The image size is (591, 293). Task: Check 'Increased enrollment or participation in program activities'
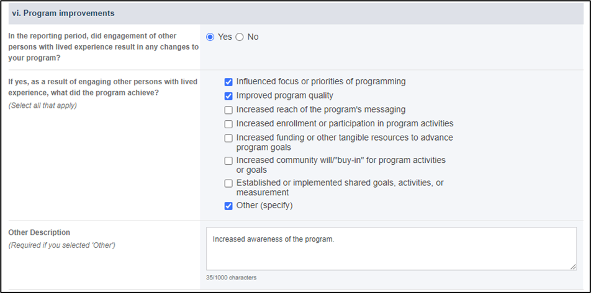click(x=228, y=124)
